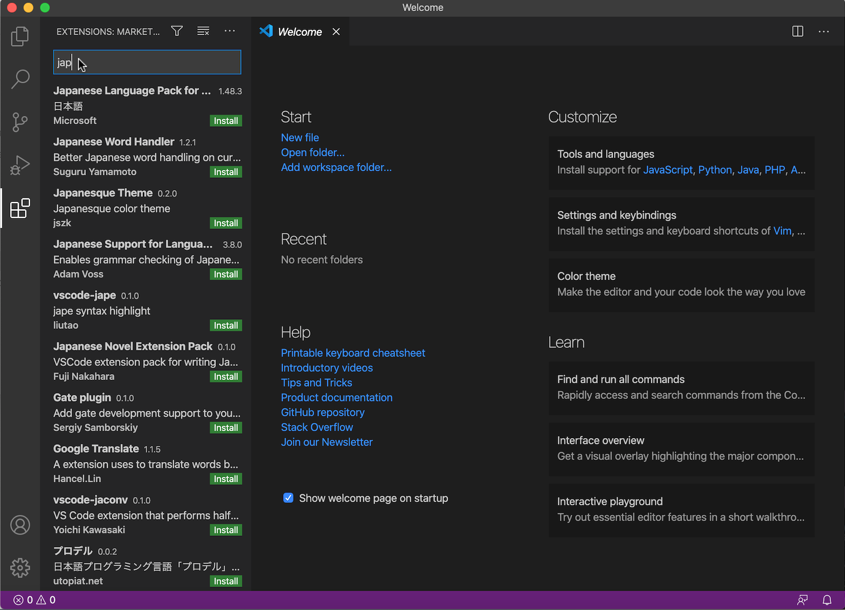Image resolution: width=845 pixels, height=610 pixels.
Task: Open Interface overview card
Action: (x=682, y=449)
